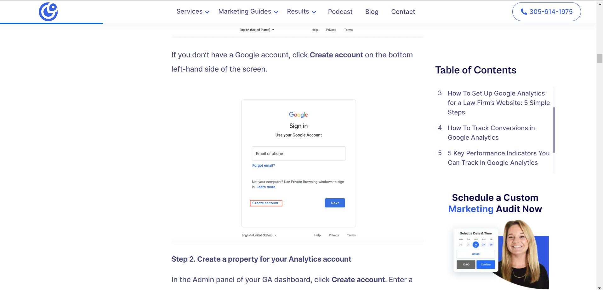Expand the Results dropdown chevron
The height and width of the screenshot is (290, 603).
(x=314, y=12)
